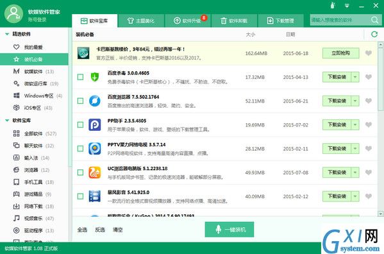Open iOS专区 (43) category
This screenshot has height=254, width=384.
tap(33, 108)
